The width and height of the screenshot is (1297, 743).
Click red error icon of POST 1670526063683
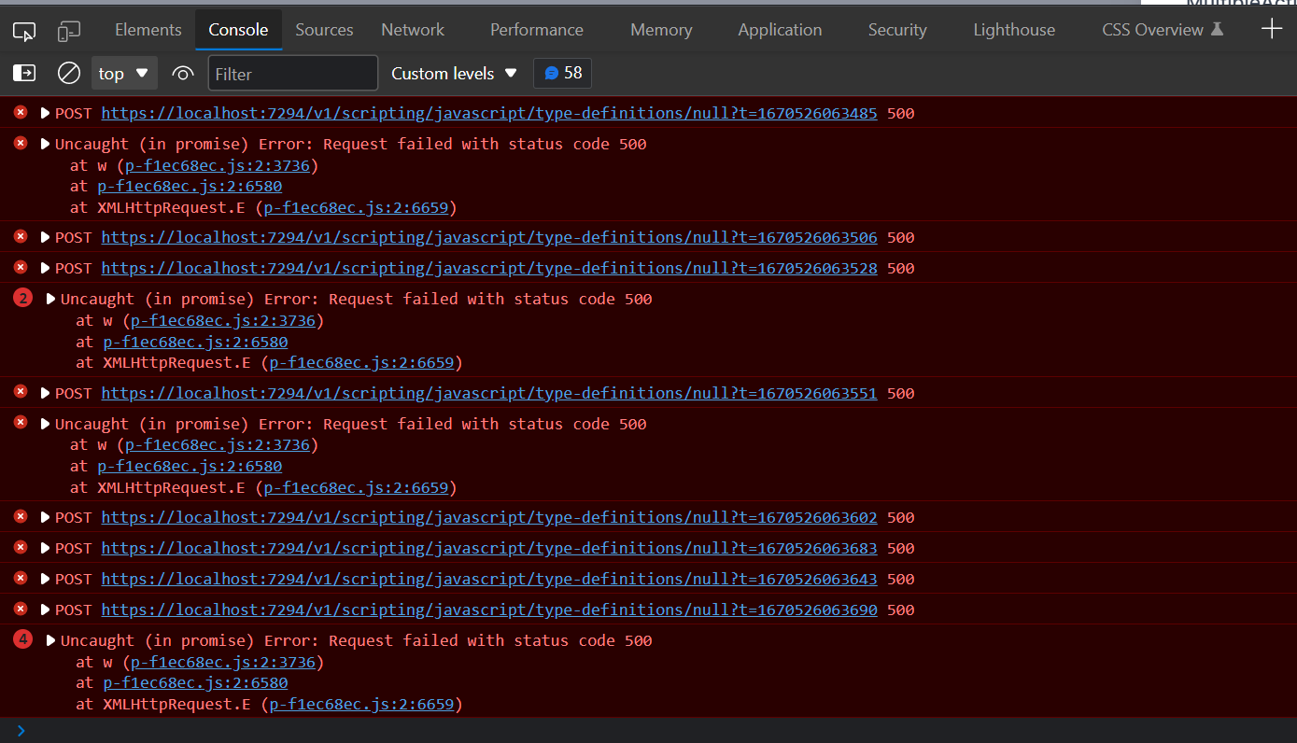click(x=21, y=547)
